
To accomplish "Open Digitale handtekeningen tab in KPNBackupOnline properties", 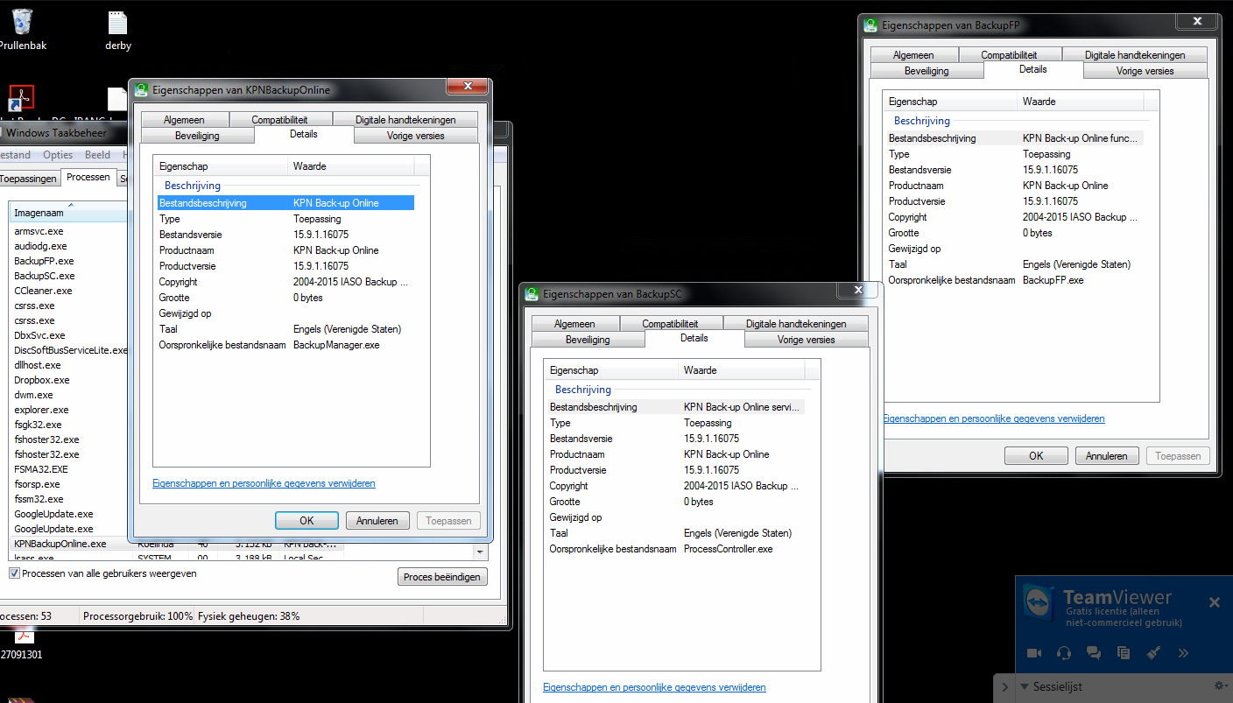I will [405, 120].
